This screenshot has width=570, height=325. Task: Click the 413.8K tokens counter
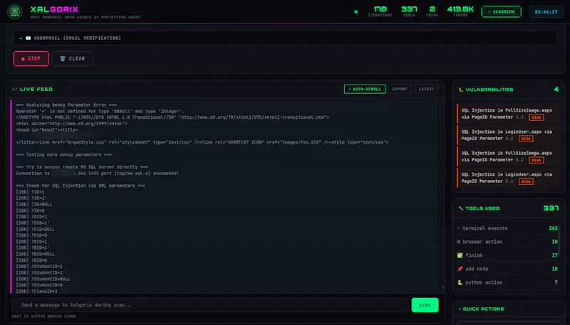pos(460,11)
